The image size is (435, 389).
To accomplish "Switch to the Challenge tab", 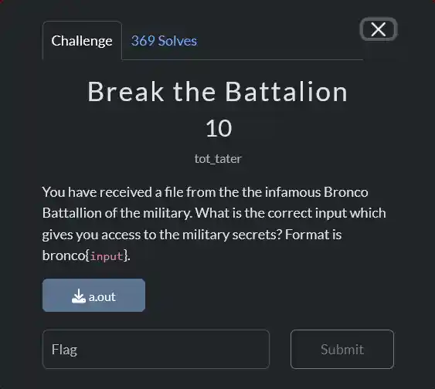I will (82, 41).
